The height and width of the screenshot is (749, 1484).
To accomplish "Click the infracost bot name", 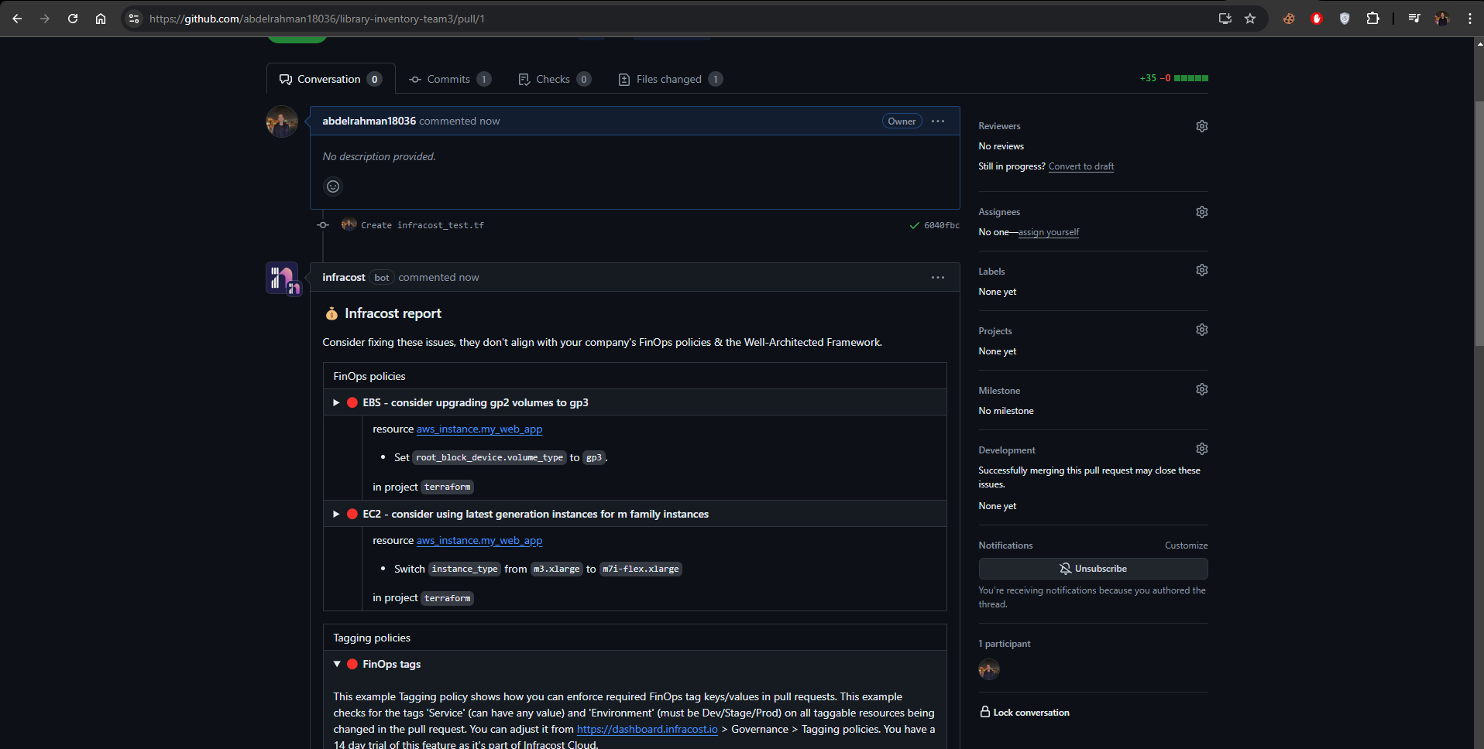I will pyautogui.click(x=344, y=277).
